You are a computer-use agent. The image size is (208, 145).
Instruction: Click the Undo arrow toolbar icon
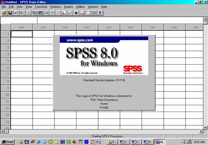(16, 13)
